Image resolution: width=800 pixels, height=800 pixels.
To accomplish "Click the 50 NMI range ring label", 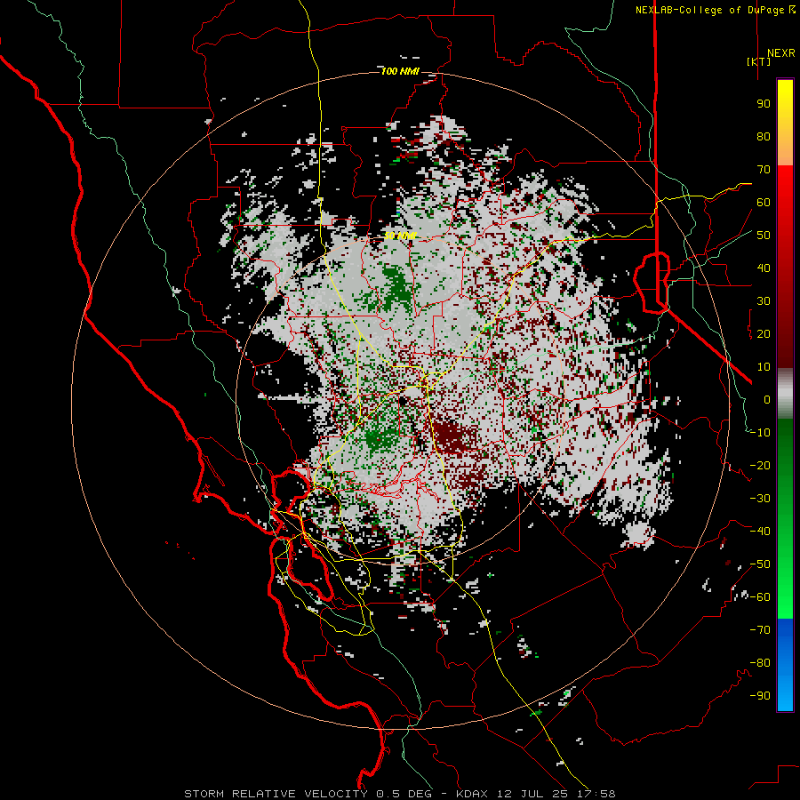I will point(400,236).
